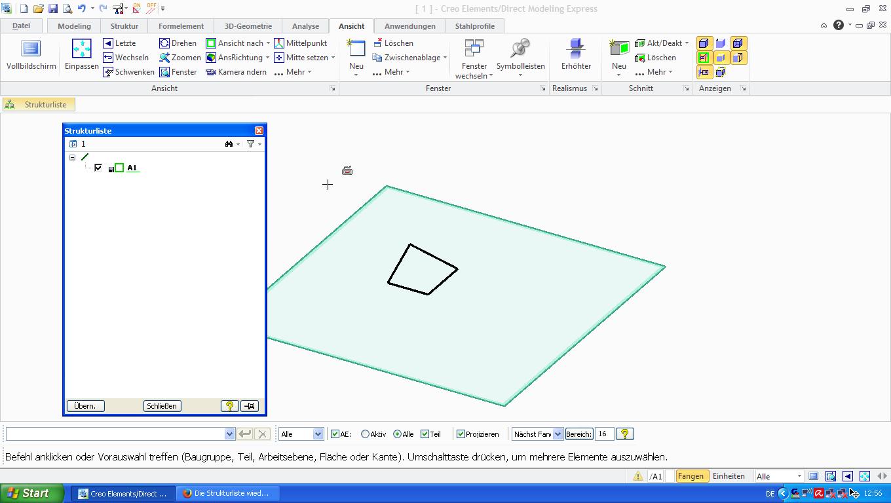This screenshot has height=503, width=891.
Task: Toggle the AE checkbox
Action: point(335,434)
